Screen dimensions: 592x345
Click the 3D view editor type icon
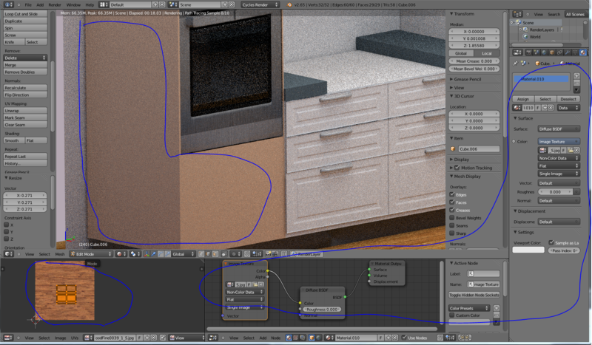[9, 254]
